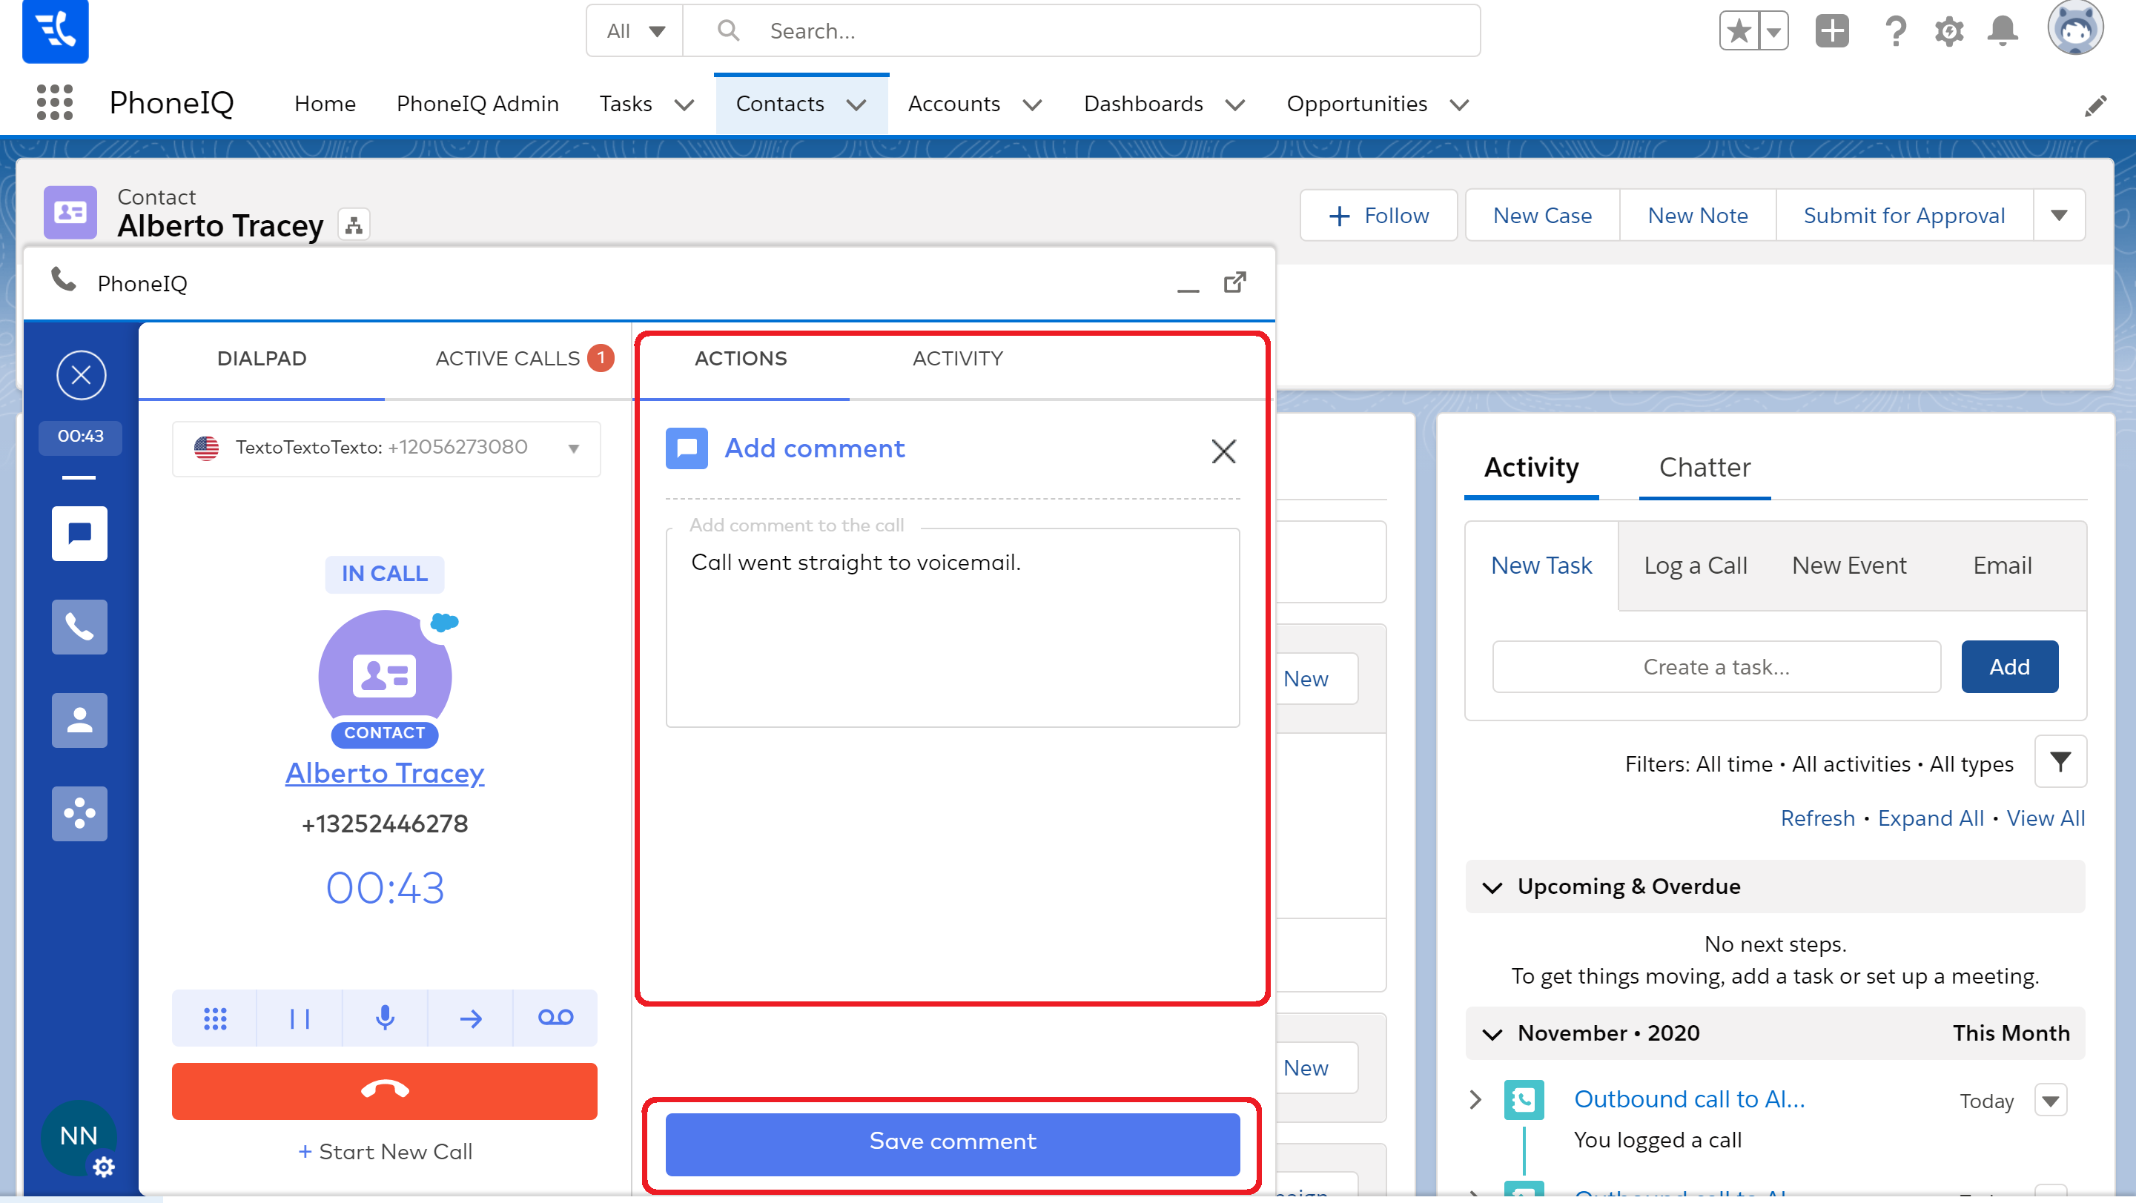Select the Log a Call tab
This screenshot has width=2136, height=1203.
pyautogui.click(x=1695, y=566)
